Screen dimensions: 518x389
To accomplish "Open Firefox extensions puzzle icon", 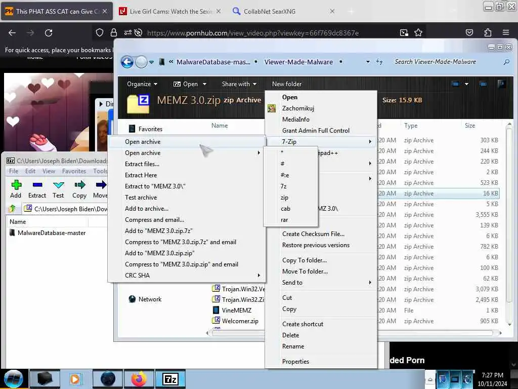I will pyautogui.click(x=488, y=32).
